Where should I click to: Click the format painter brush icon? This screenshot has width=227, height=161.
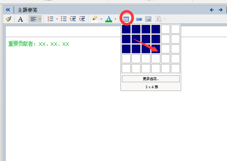click(9, 19)
